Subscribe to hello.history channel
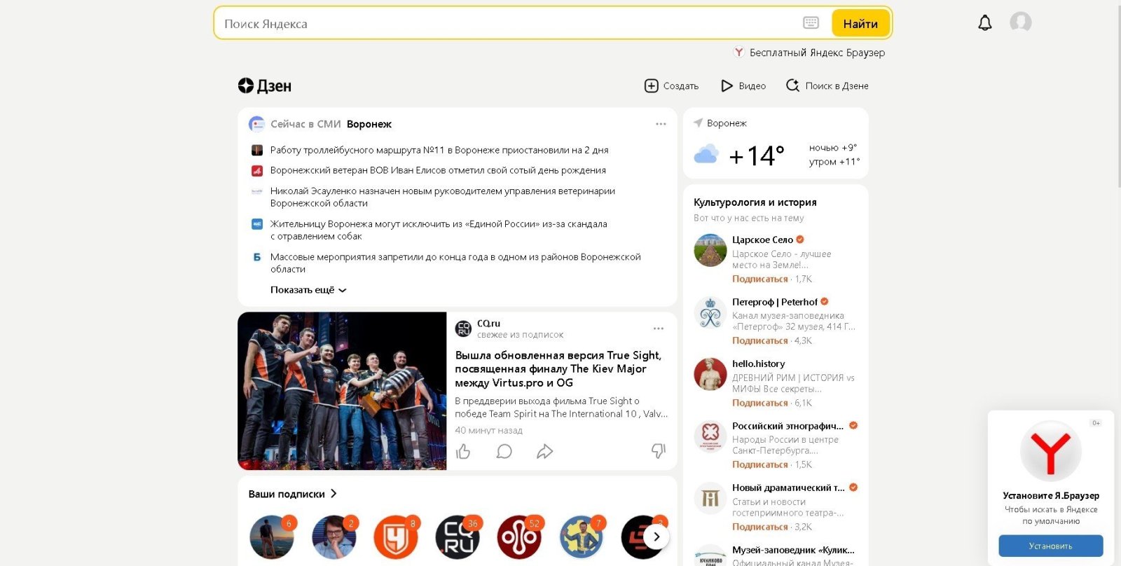1121x566 pixels. [x=759, y=403]
